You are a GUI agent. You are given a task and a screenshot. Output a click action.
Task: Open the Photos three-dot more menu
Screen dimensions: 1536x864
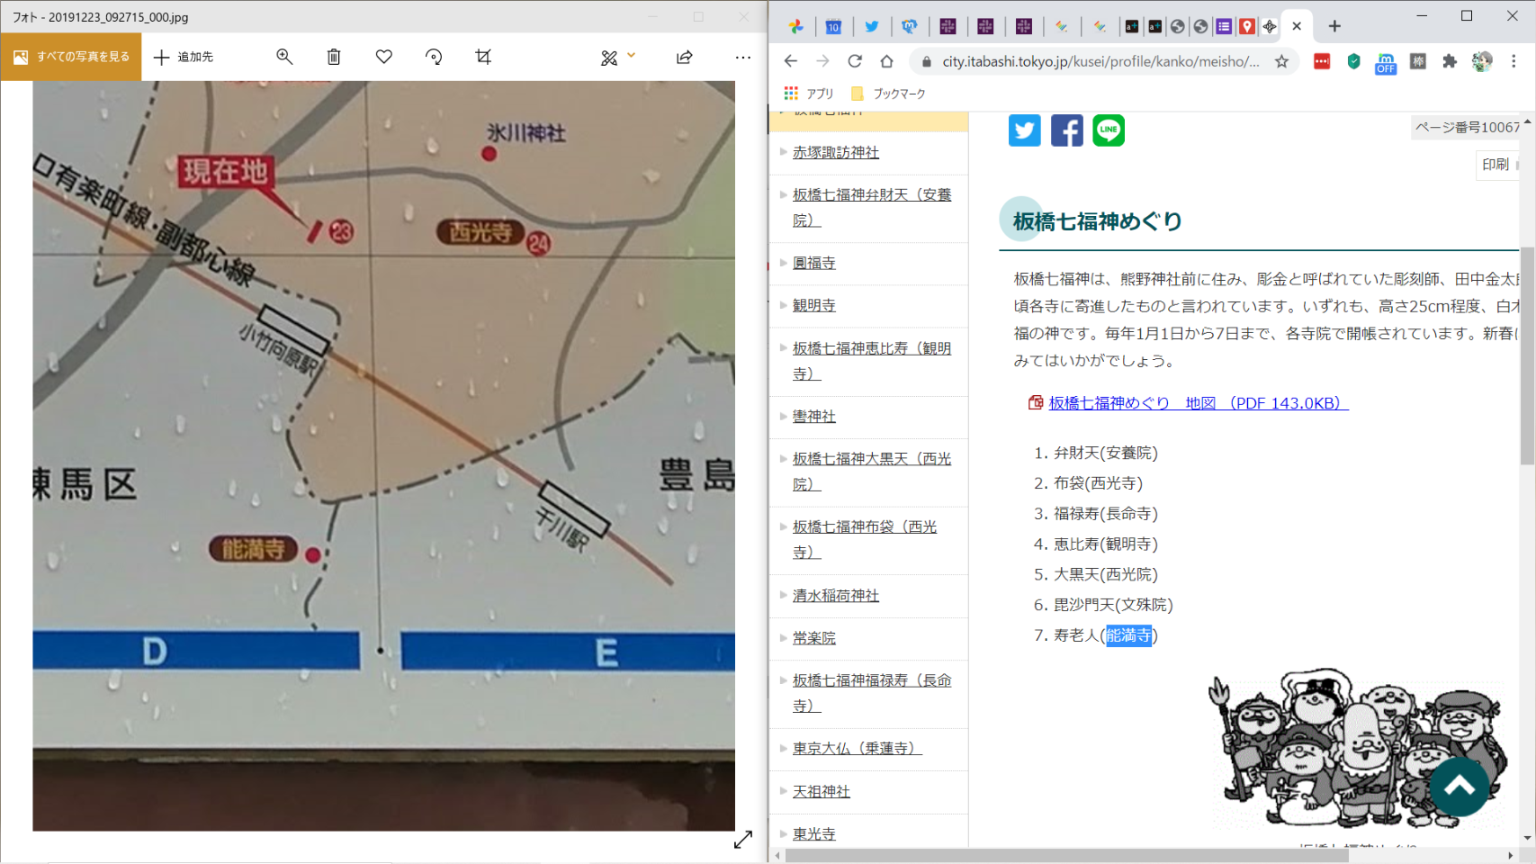742,57
